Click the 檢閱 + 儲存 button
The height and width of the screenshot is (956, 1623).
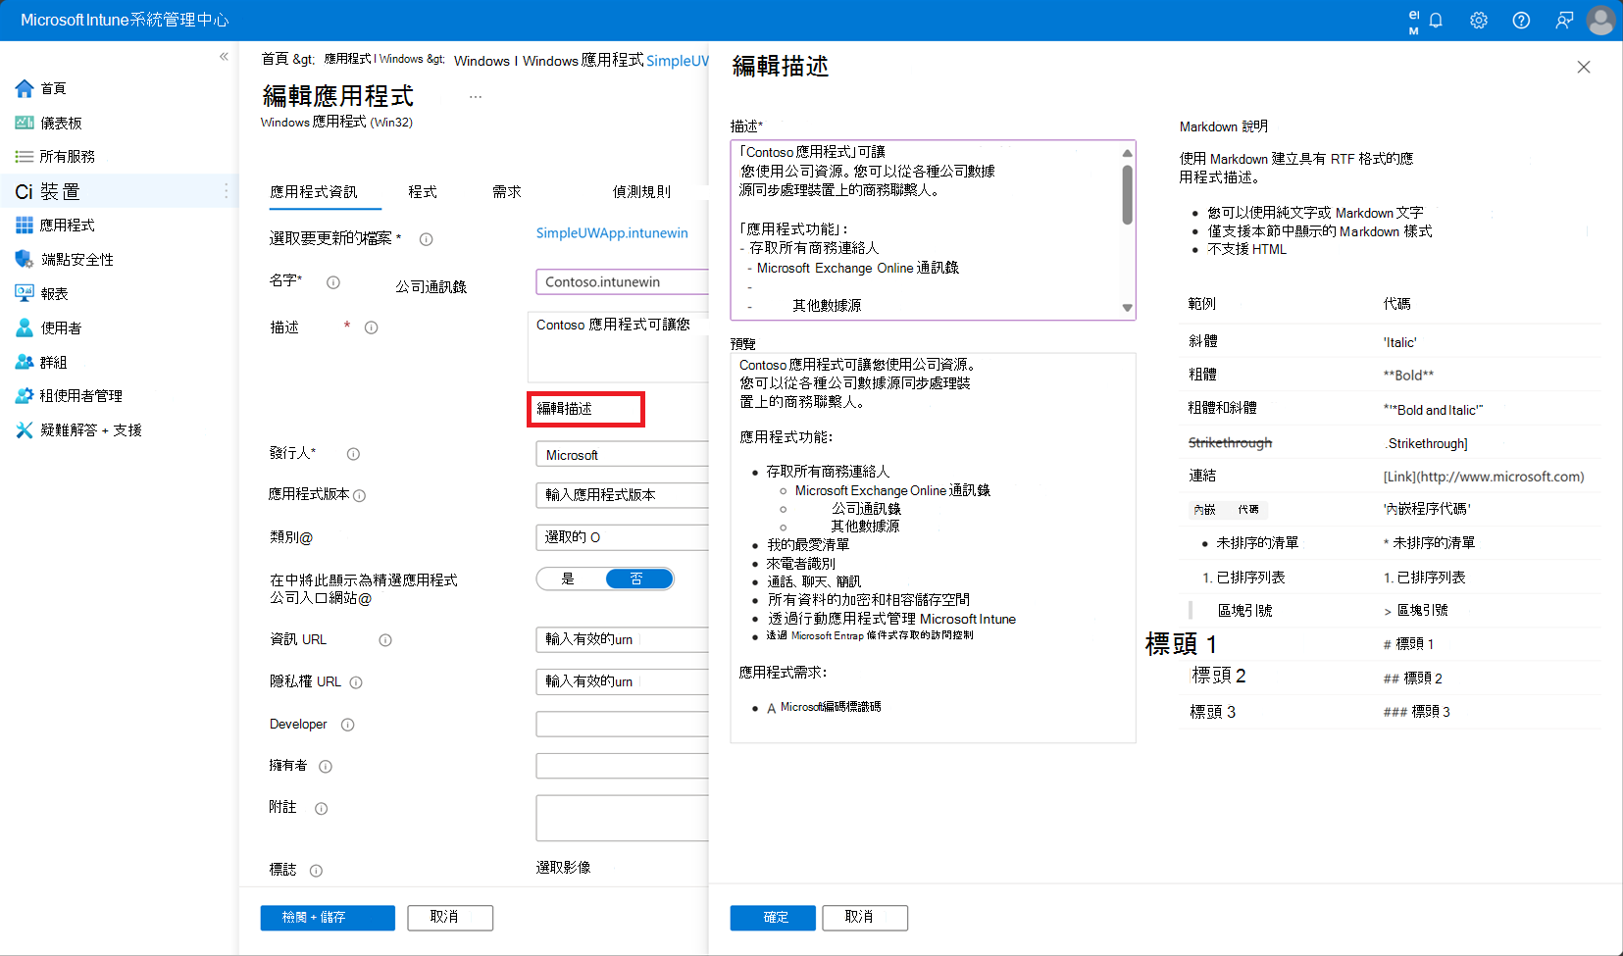point(328,918)
